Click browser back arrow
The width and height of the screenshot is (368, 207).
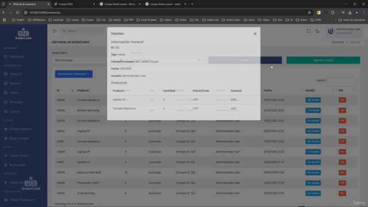pyautogui.click(x=3, y=13)
